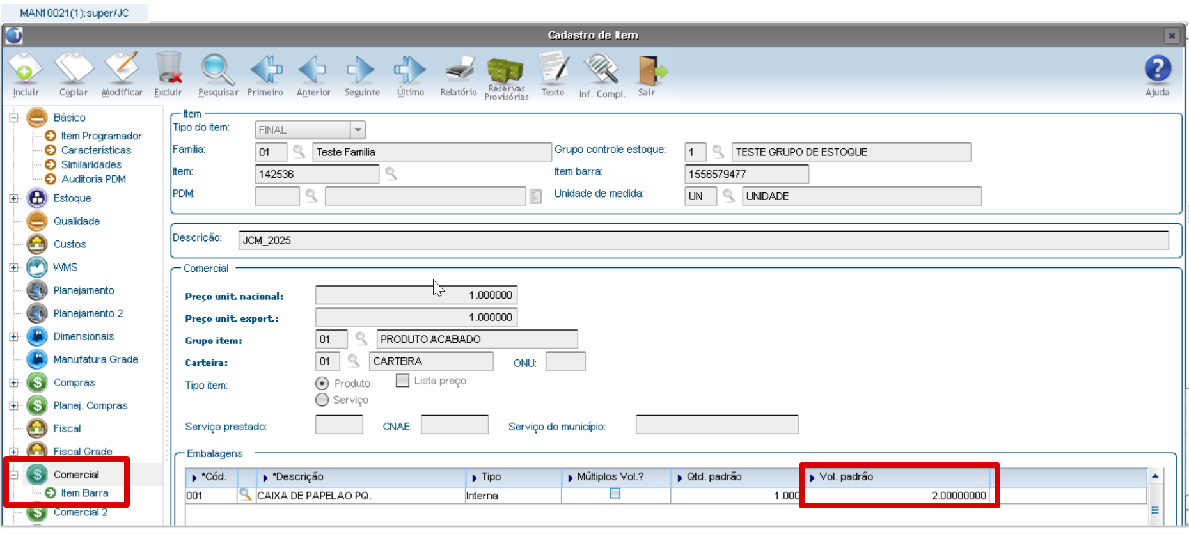Select the Serviço radio button
Viewport: 1189px width, 534px height.
tap(322, 400)
